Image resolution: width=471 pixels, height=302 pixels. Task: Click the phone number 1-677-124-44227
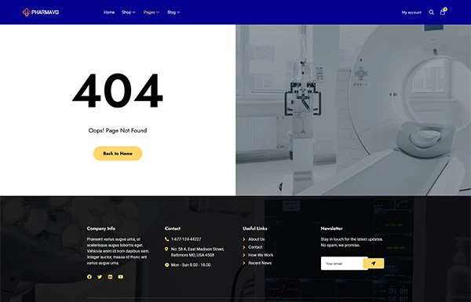pos(186,239)
